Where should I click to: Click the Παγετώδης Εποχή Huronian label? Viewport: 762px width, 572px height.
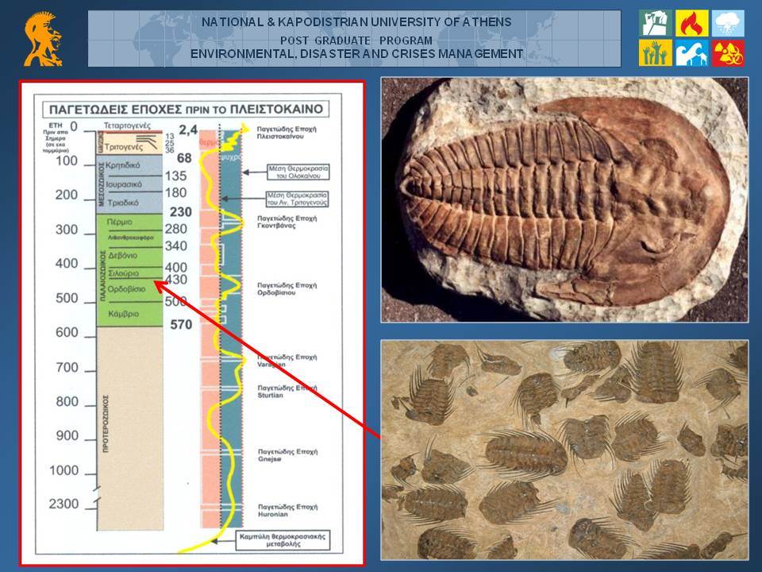point(287,510)
